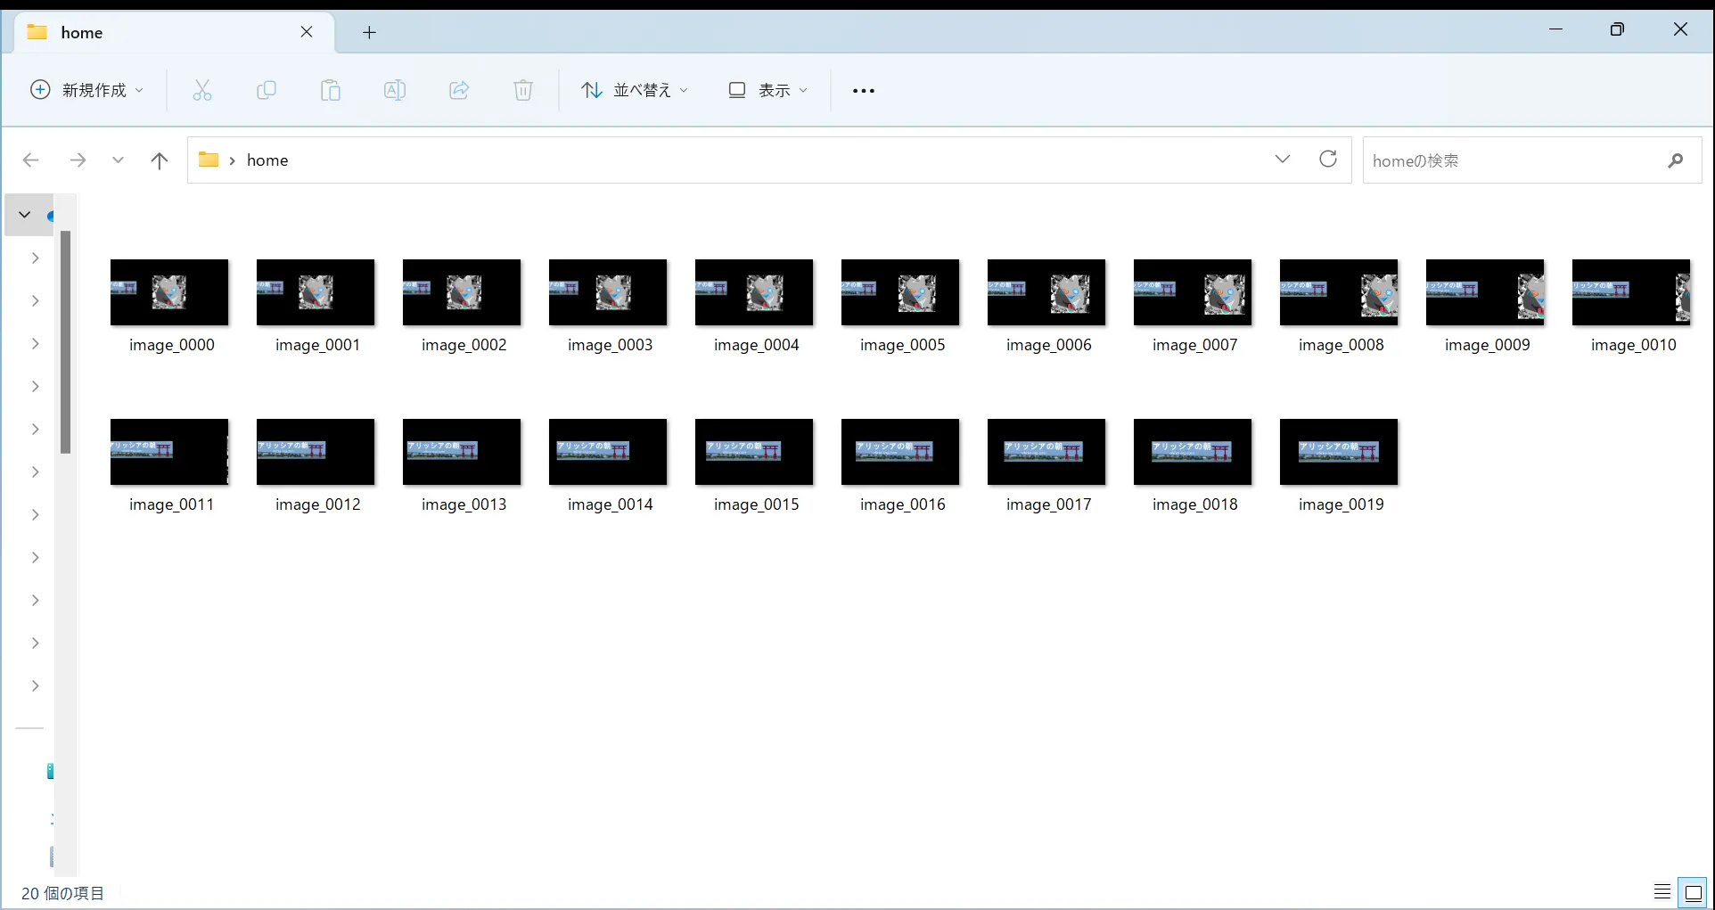The image size is (1715, 910).
Task: Select thumbnail image_0007
Action: tap(1193, 292)
